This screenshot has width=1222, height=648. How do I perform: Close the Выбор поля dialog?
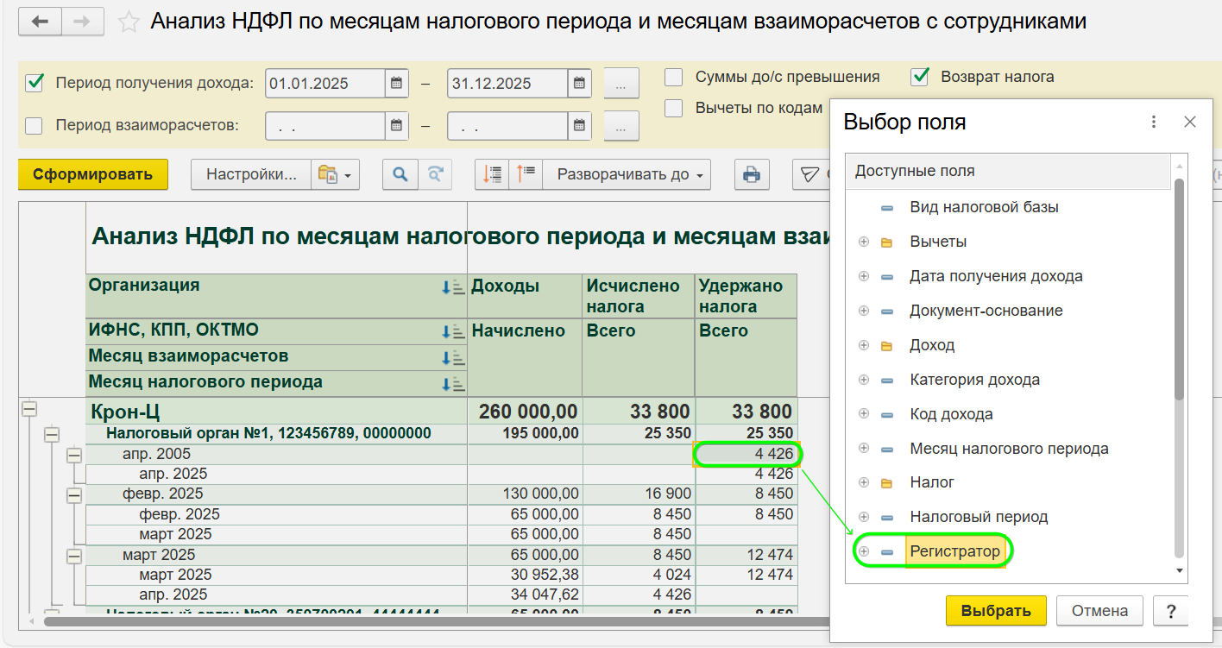coord(1190,123)
